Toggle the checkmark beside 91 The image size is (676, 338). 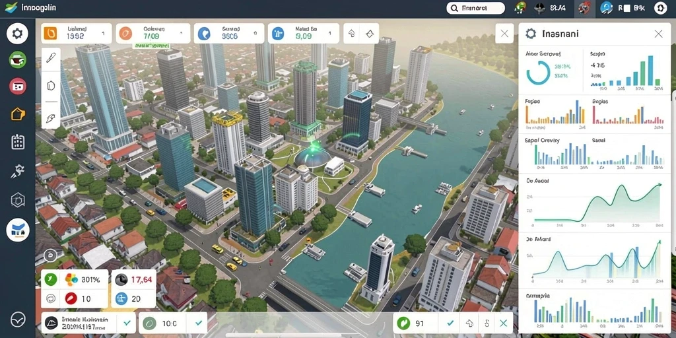pos(450,322)
